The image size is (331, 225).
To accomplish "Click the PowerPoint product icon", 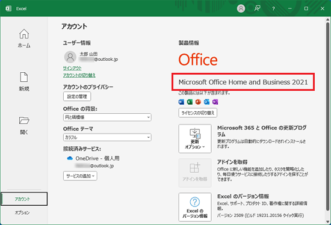I will [x=198, y=102].
